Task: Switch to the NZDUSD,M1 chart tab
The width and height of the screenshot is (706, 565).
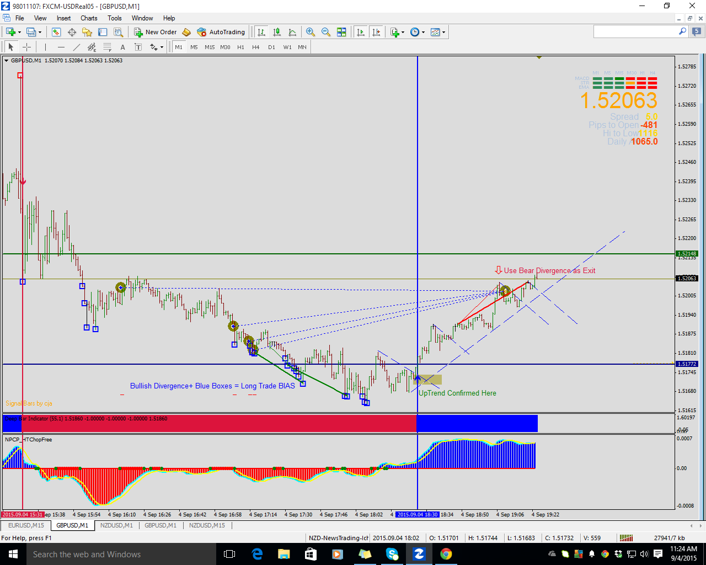Action: coord(116,525)
